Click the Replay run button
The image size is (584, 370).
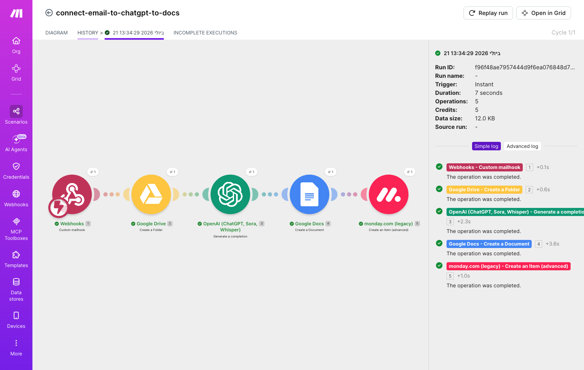(x=488, y=13)
